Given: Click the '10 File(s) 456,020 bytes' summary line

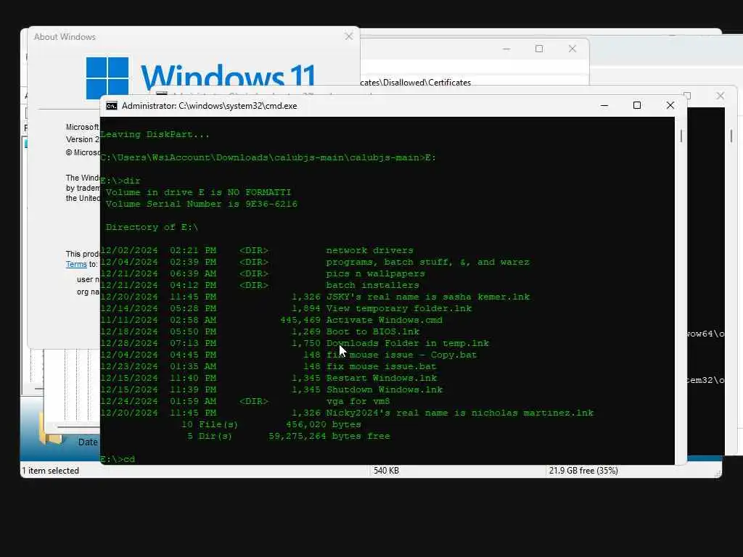Looking at the screenshot, I should [x=271, y=424].
